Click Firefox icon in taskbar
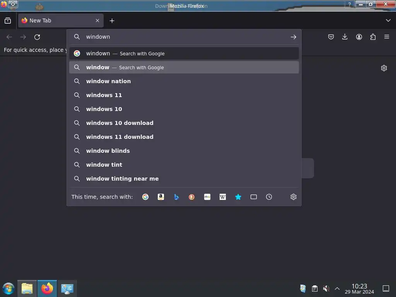Image resolution: width=396 pixels, height=297 pixels. click(47, 288)
